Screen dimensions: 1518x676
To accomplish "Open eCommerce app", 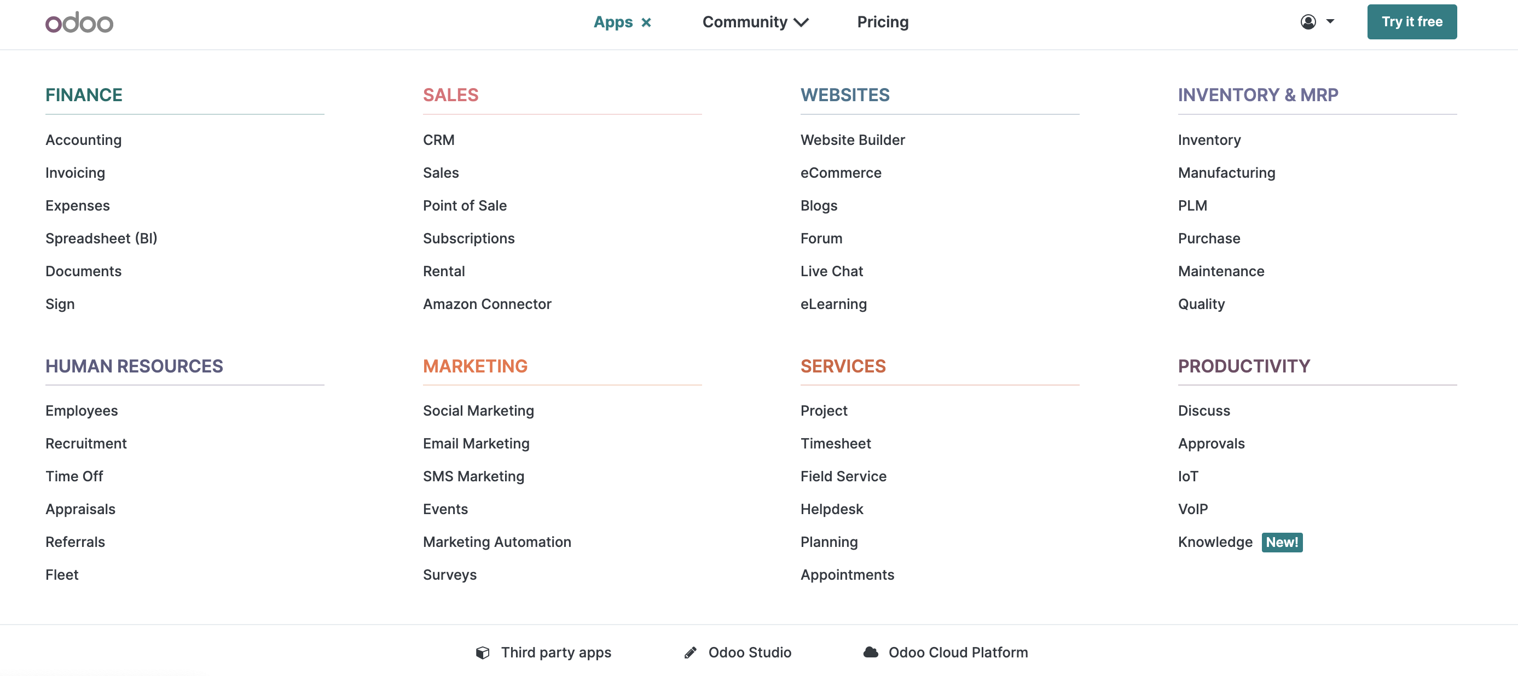I will (841, 173).
